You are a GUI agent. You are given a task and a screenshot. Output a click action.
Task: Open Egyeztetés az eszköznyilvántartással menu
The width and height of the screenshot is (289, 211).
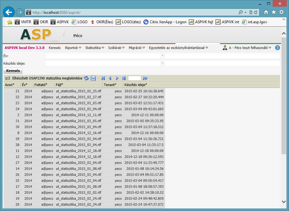tap(179, 48)
